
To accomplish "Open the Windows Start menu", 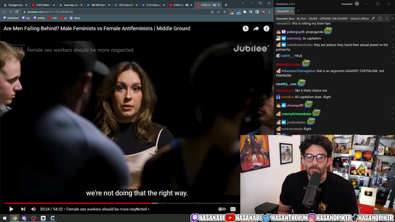I will [x=4, y=218].
